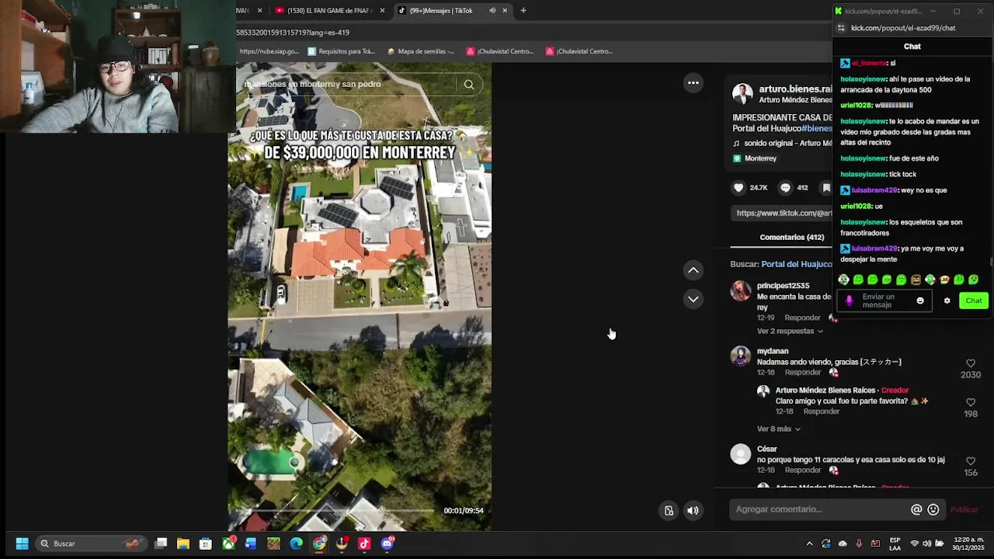The image size is (994, 559).
Task: Like mydanan's comment (2030 likes)
Action: point(970,363)
